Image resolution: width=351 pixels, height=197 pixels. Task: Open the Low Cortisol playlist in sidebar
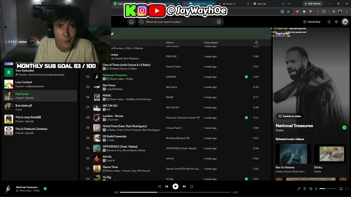click(x=40, y=84)
